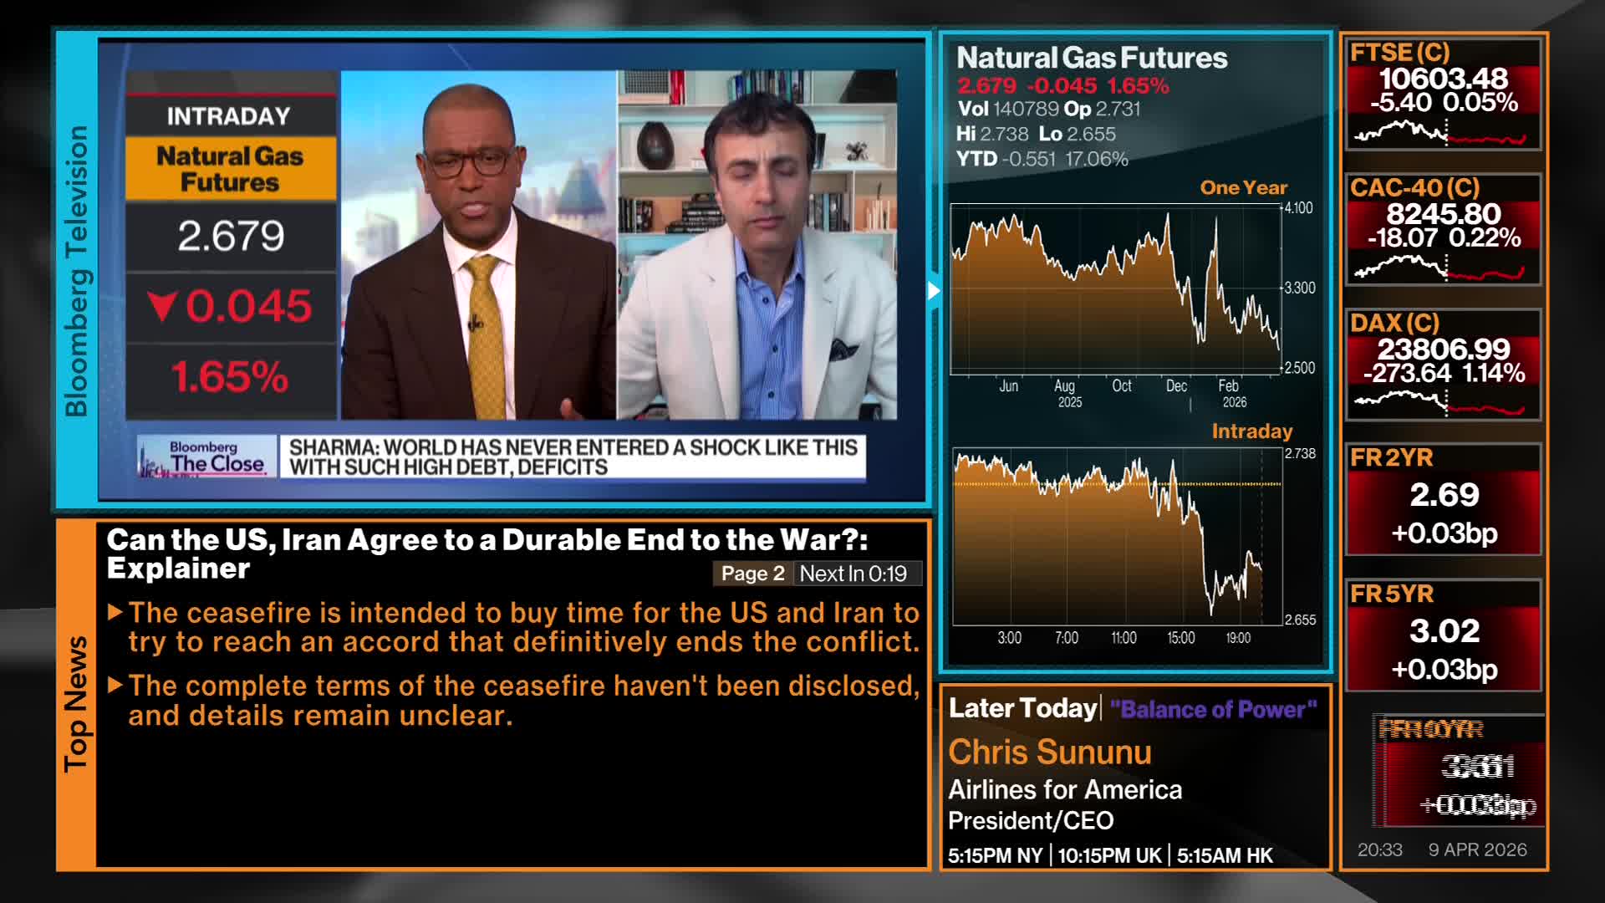
Task: Click the white arrow pointing to chart panel
Action: 934,291
